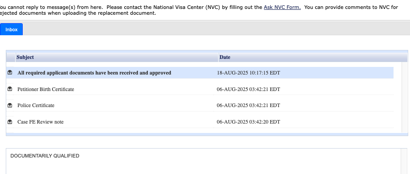Click the message body pane scrollbar
This screenshot has height=174, width=410.
(x=404, y=161)
